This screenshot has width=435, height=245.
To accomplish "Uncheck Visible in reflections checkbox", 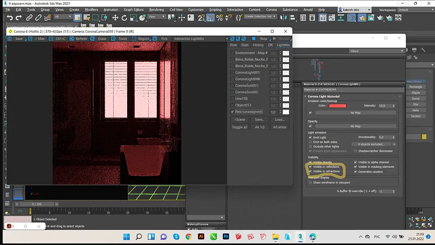I will coord(310,167).
